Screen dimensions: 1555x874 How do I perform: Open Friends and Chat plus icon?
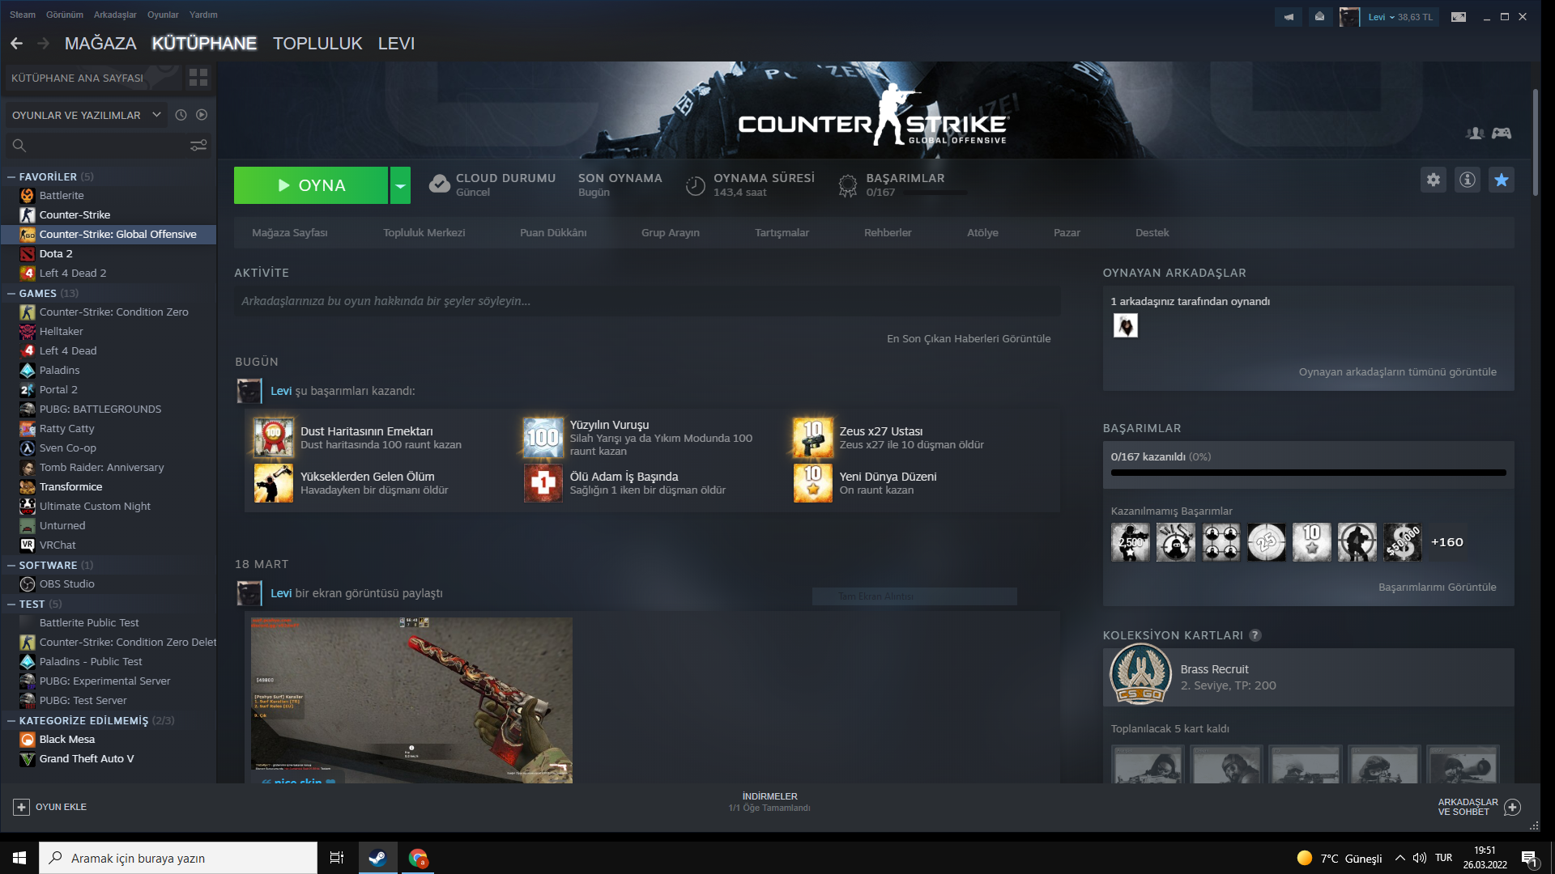click(x=1512, y=807)
